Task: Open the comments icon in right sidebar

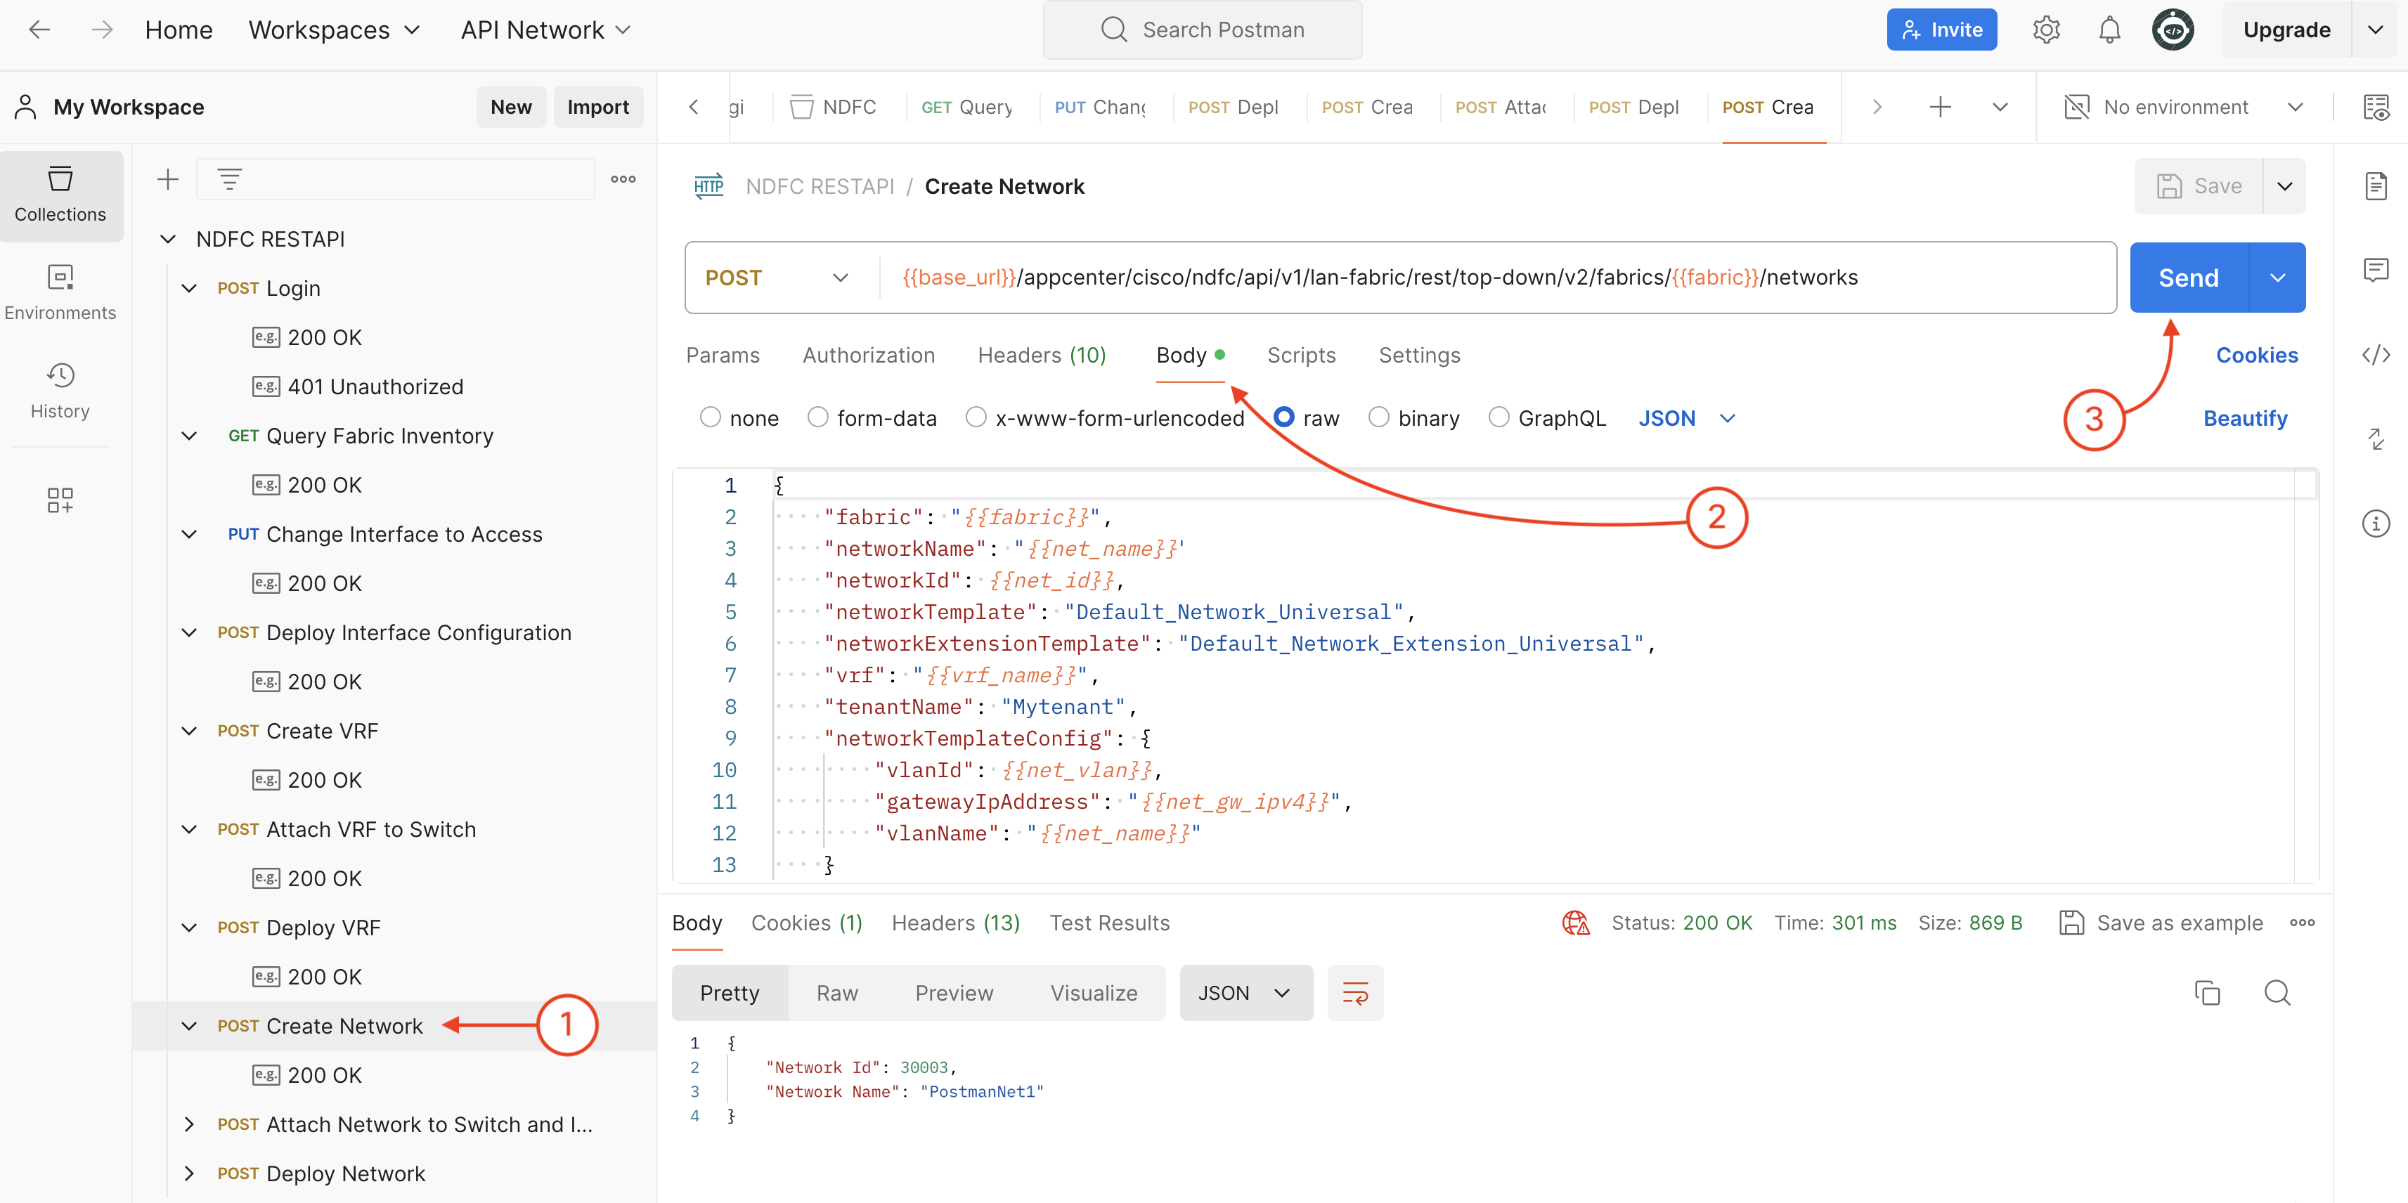Action: (x=2375, y=271)
